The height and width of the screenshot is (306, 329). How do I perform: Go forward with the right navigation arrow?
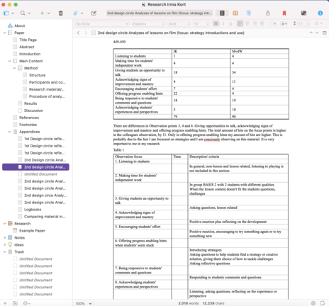pos(86,33)
